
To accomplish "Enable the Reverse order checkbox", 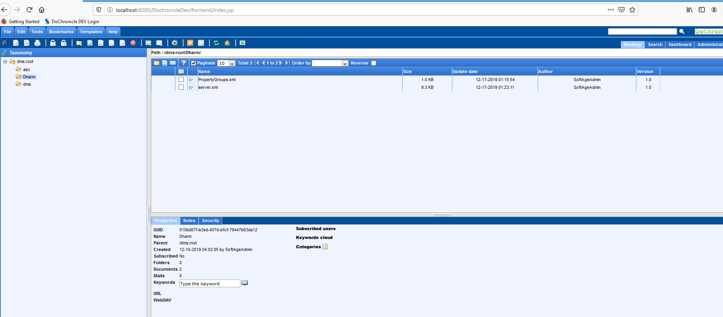I will (x=373, y=63).
